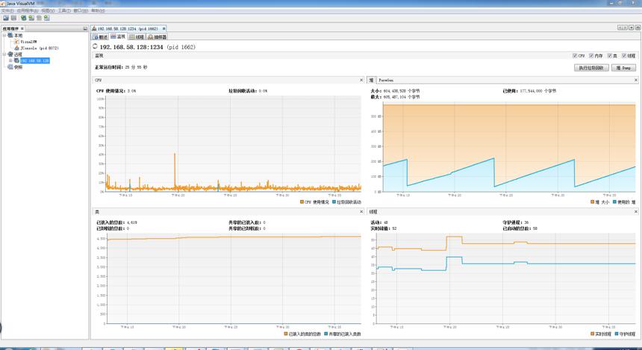
Task: Open the 抽样器 tab
Action: pos(157,37)
